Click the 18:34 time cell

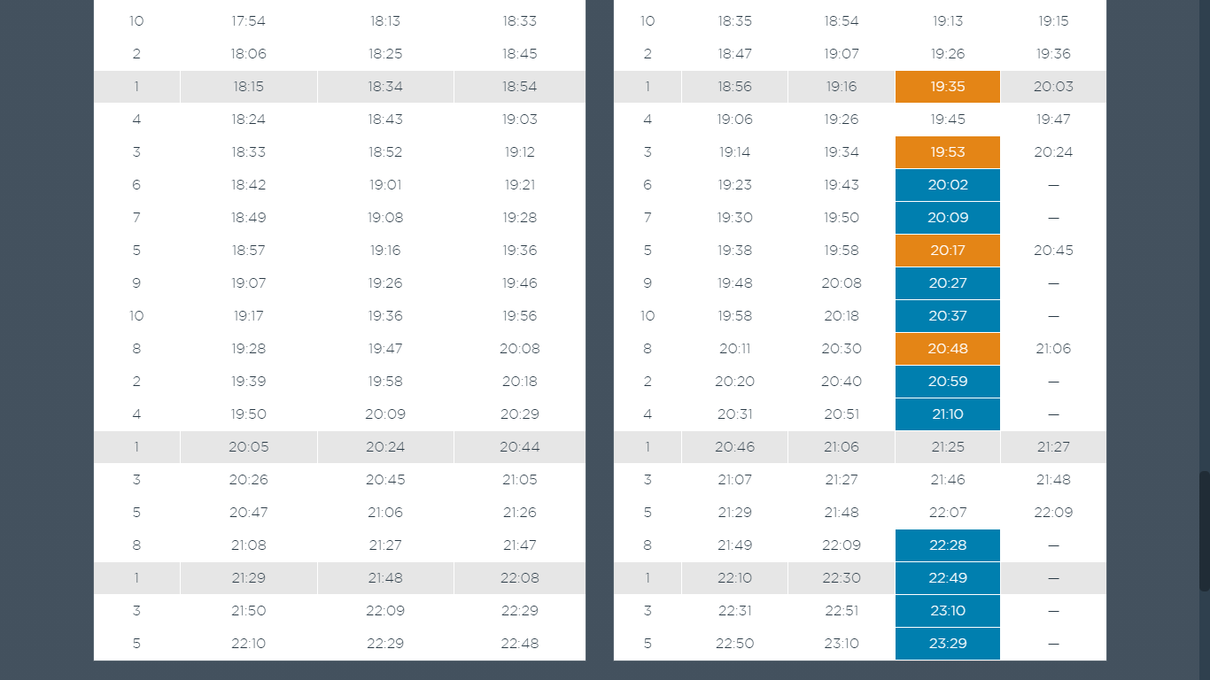click(385, 87)
